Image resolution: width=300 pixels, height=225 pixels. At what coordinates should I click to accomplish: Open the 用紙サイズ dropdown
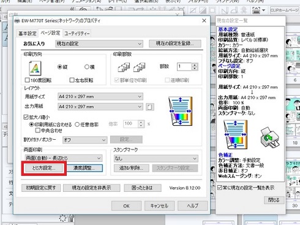pos(100,96)
